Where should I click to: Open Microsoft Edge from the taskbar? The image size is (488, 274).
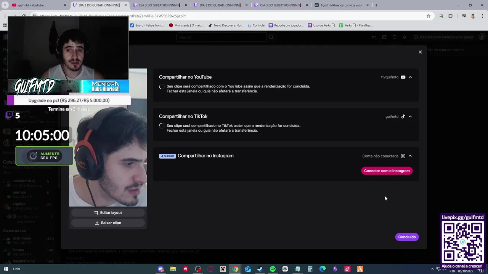[323, 269]
